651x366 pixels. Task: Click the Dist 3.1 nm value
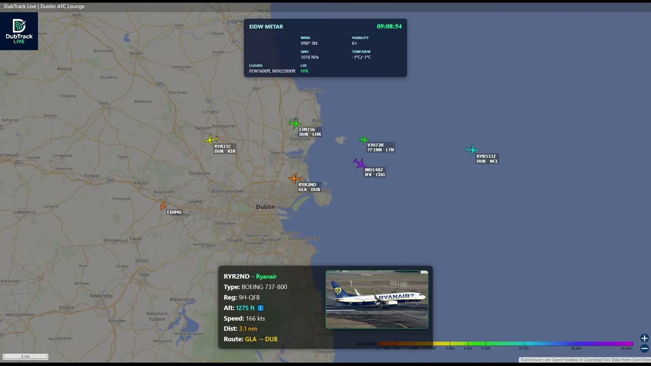point(248,329)
